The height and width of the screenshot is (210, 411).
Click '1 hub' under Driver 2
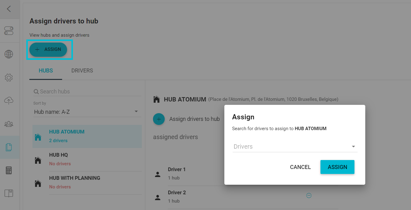(x=174, y=201)
